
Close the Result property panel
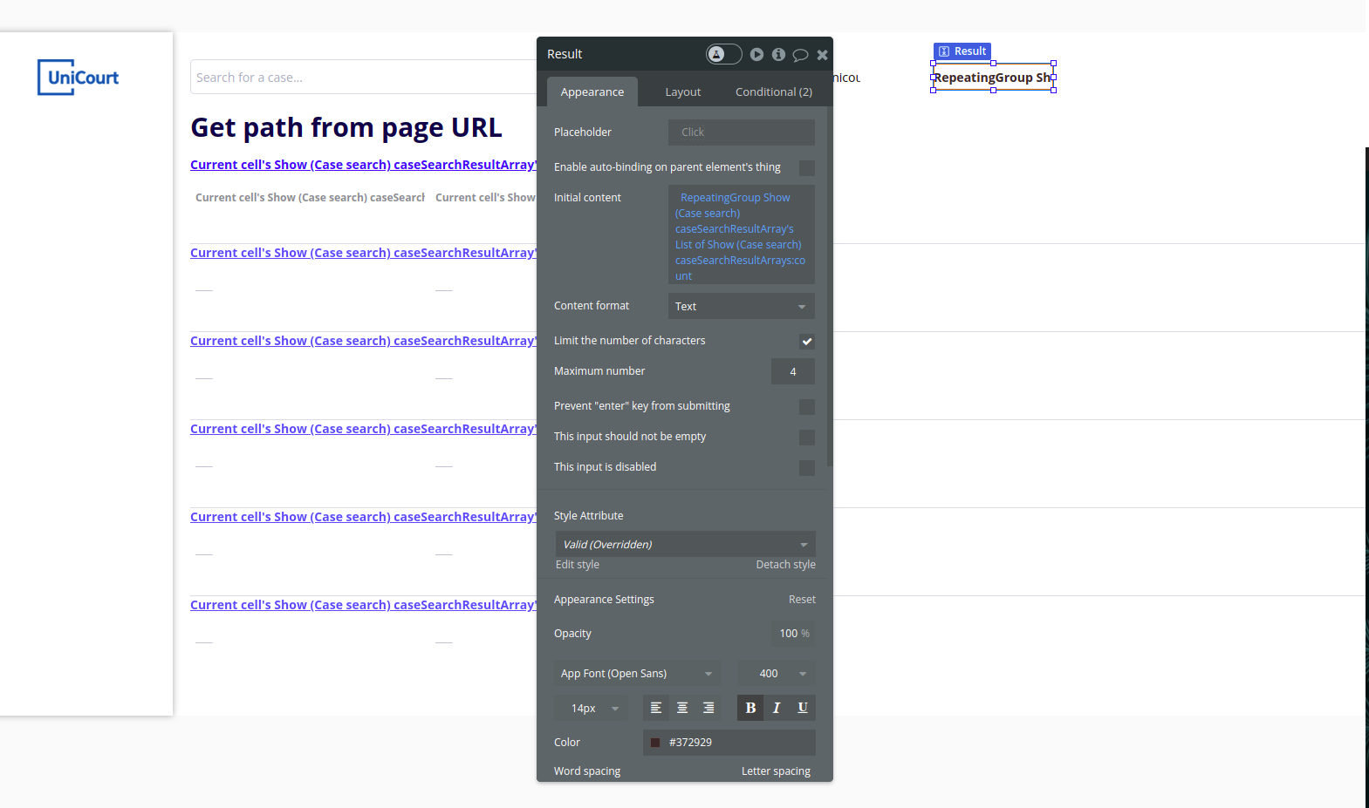click(x=822, y=55)
